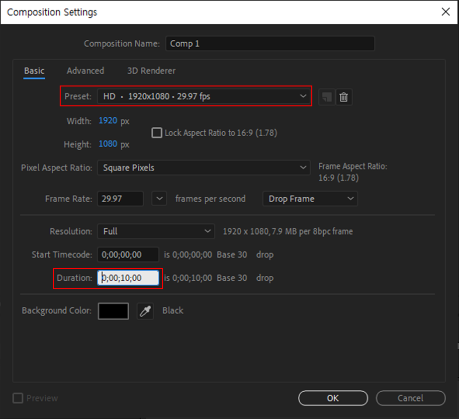Close the Composition Settings dialog
Viewport: 459px width, 419px height.
446,12
